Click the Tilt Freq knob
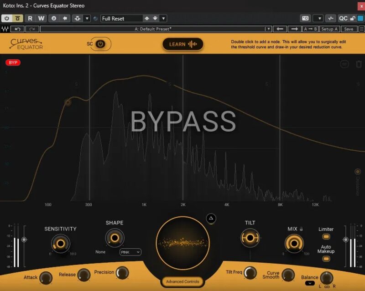The image size is (365, 291). coord(250,273)
